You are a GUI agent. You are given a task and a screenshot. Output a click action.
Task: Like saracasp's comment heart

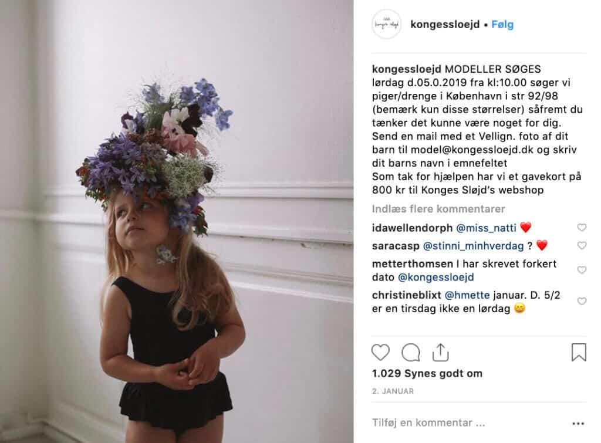click(x=582, y=245)
